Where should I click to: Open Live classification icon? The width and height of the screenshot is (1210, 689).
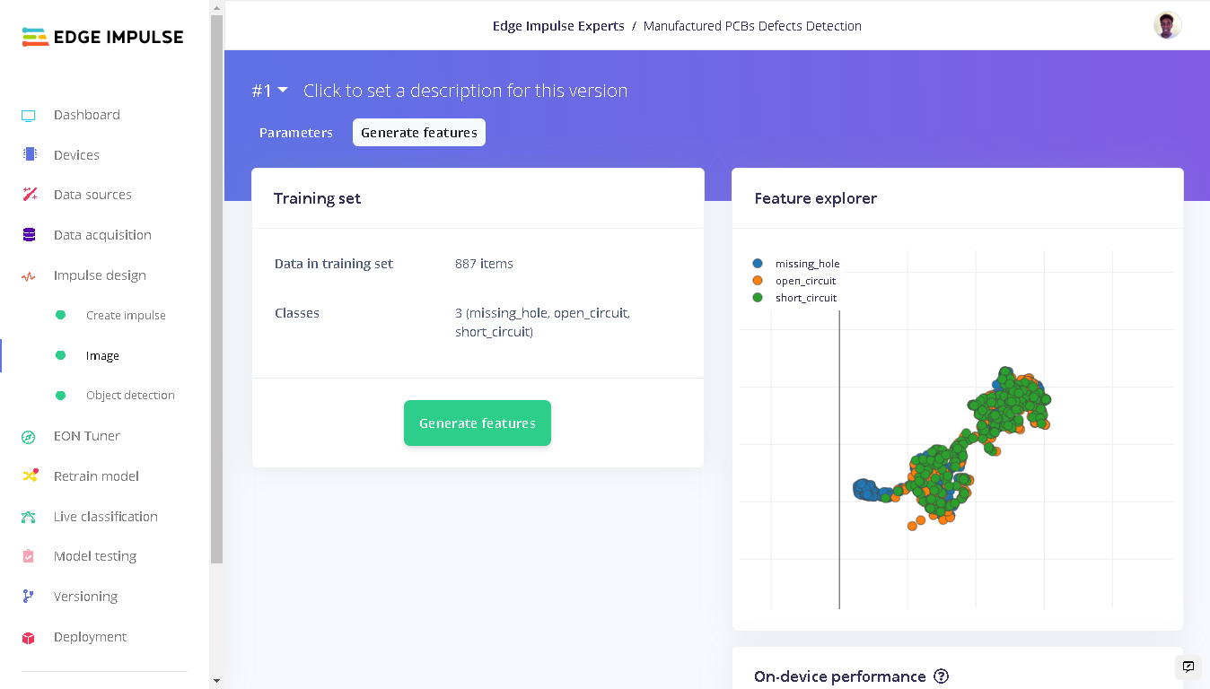pyautogui.click(x=29, y=517)
